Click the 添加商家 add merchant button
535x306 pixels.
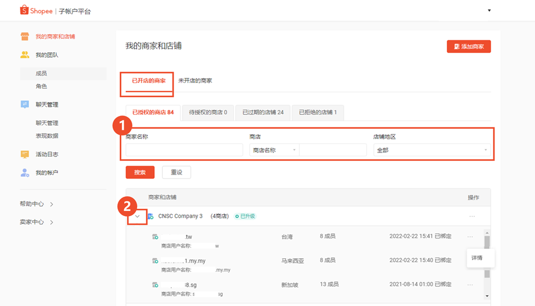(x=468, y=47)
